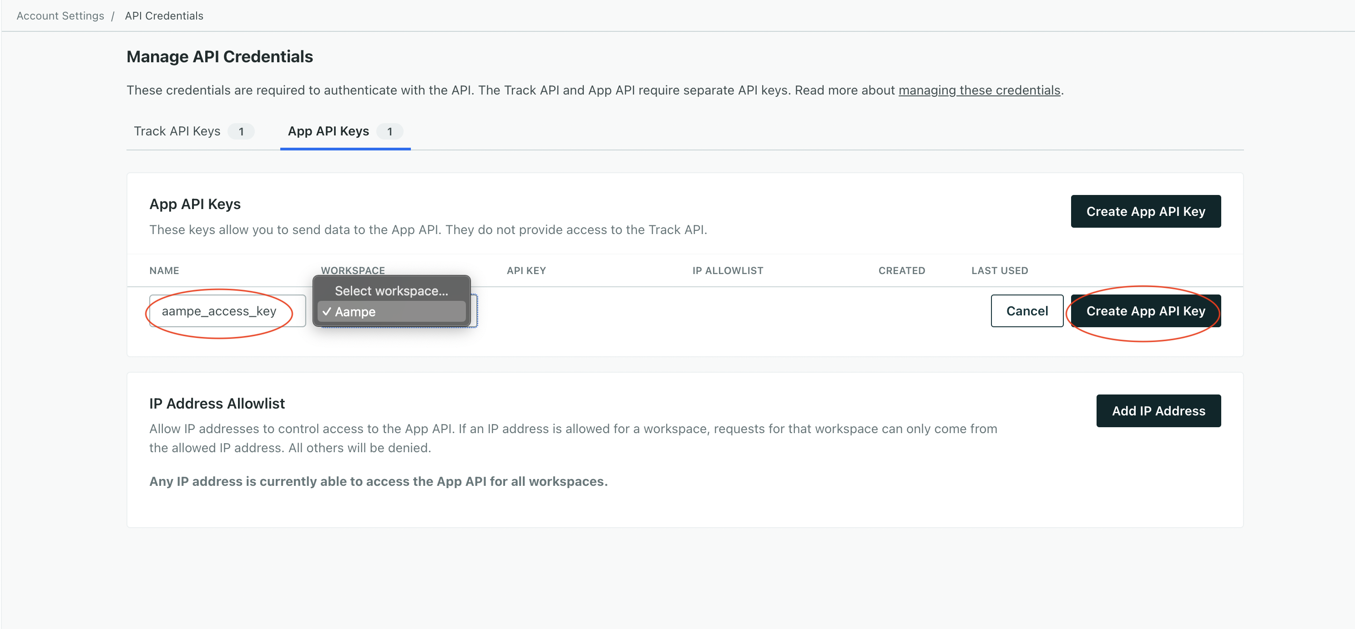Viewport: 1355px width, 629px height.
Task: Switch to the Track API Keys tab
Action: 177,131
